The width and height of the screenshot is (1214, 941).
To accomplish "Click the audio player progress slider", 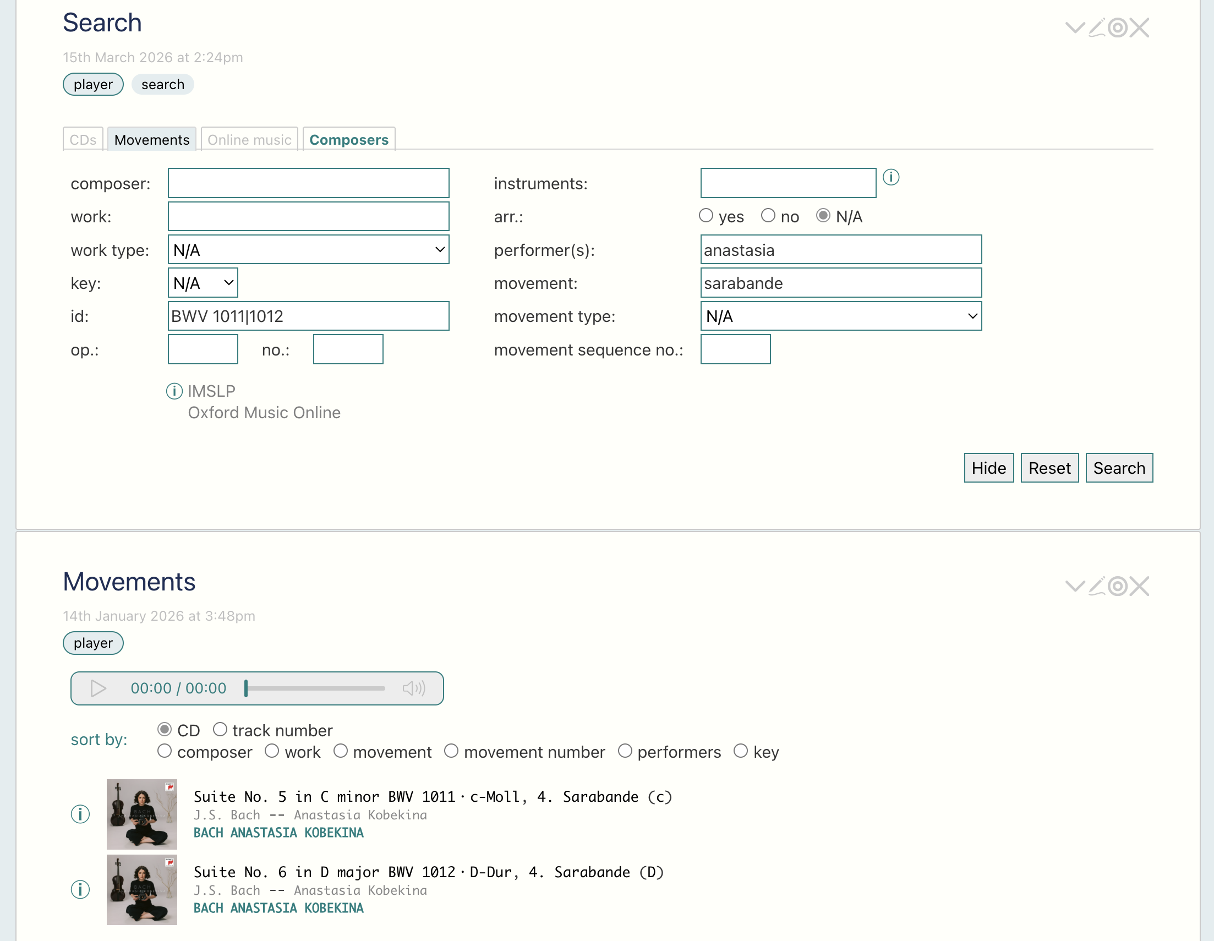I will [x=315, y=688].
